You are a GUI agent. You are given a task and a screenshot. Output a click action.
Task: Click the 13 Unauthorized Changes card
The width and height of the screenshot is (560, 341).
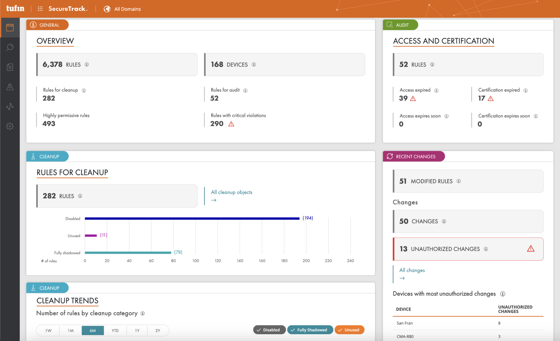click(x=468, y=249)
